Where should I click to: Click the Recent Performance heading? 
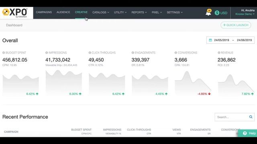[x=25, y=117]
